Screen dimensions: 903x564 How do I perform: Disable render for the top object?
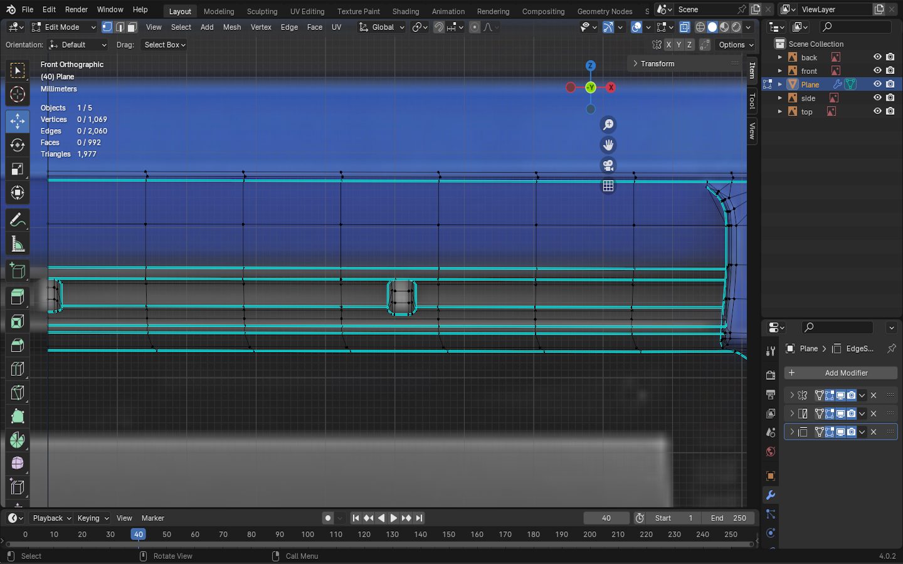point(890,112)
